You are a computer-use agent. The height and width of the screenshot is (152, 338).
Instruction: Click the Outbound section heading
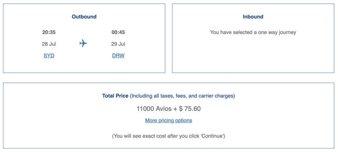[x=84, y=17]
